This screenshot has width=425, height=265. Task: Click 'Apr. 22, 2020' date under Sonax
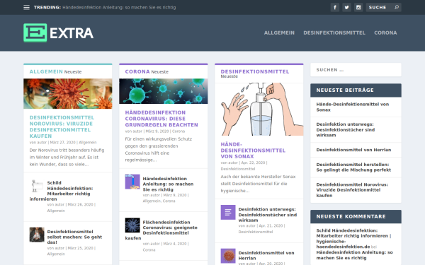click(253, 163)
